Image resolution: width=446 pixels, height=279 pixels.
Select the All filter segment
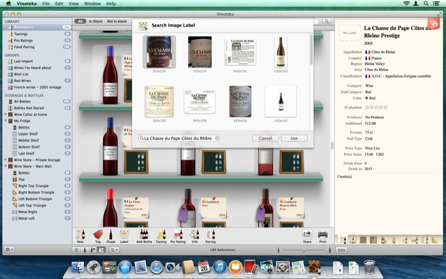click(x=80, y=21)
